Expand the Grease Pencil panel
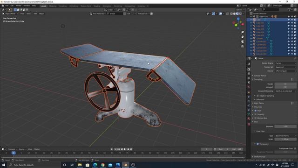Image resolution: width=298 pixels, height=168 pixels. tap(260, 76)
